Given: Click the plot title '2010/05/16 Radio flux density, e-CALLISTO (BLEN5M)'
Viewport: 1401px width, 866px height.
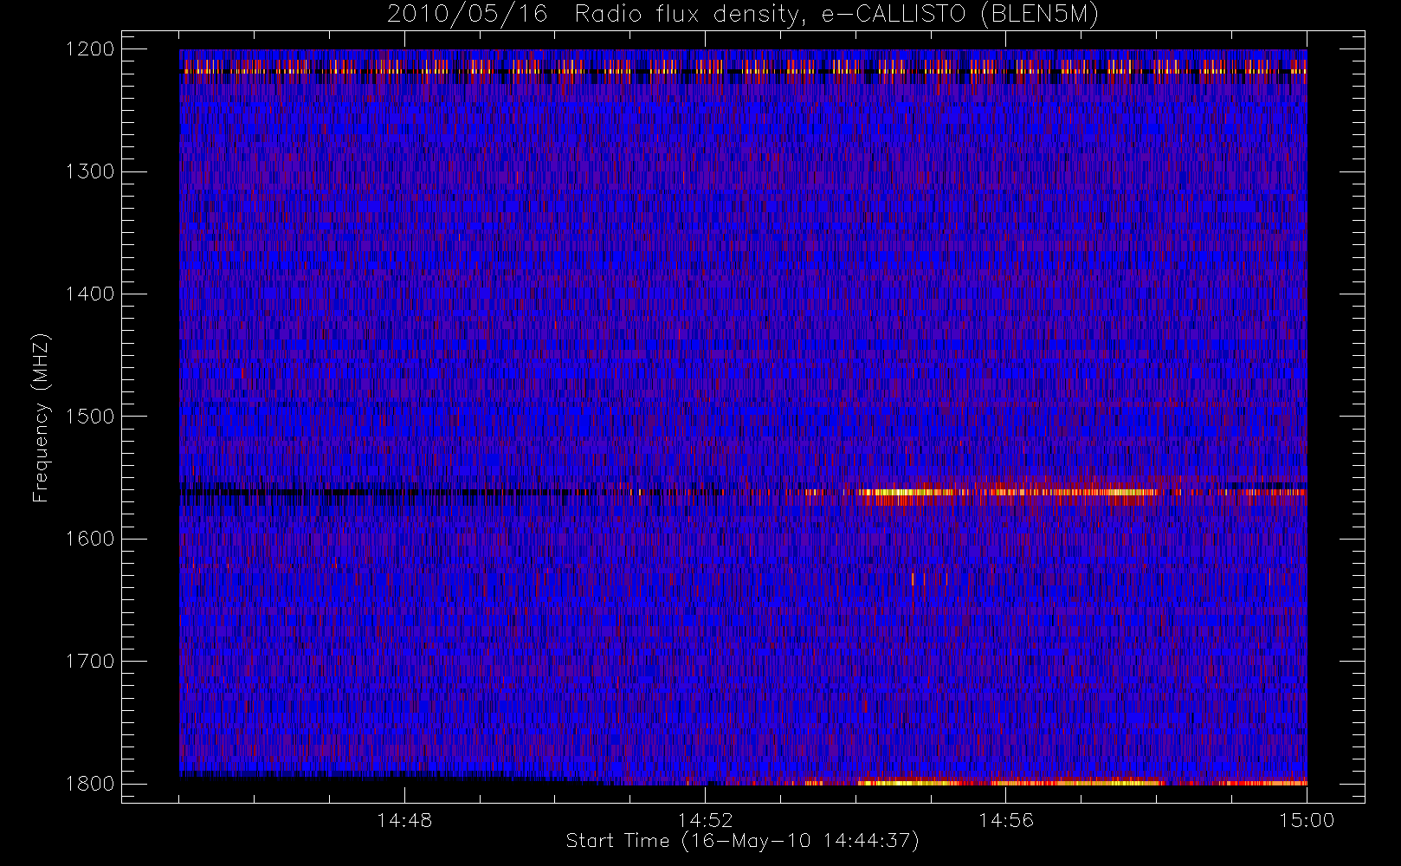Looking at the screenshot, I should click(743, 15).
